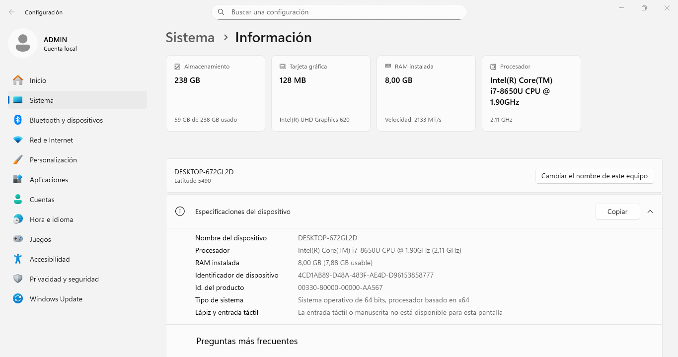Click the Privacidad y seguridad shield icon
Viewport: 678px width, 357px height.
pos(18,279)
